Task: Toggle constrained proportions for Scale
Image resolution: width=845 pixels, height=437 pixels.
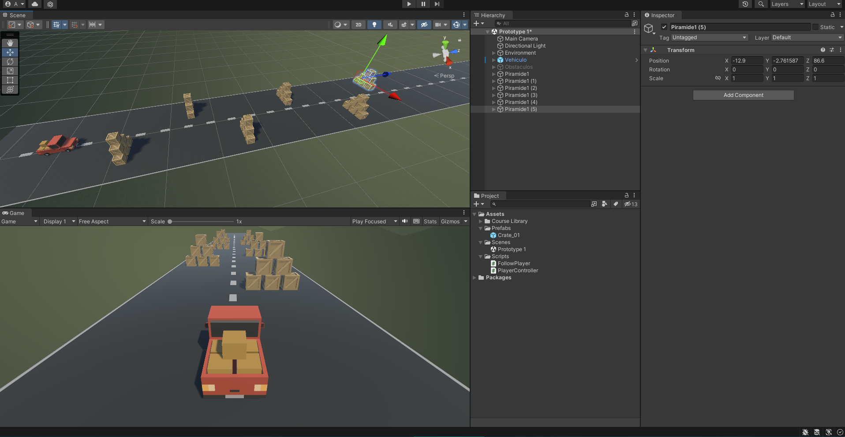Action: [718, 78]
